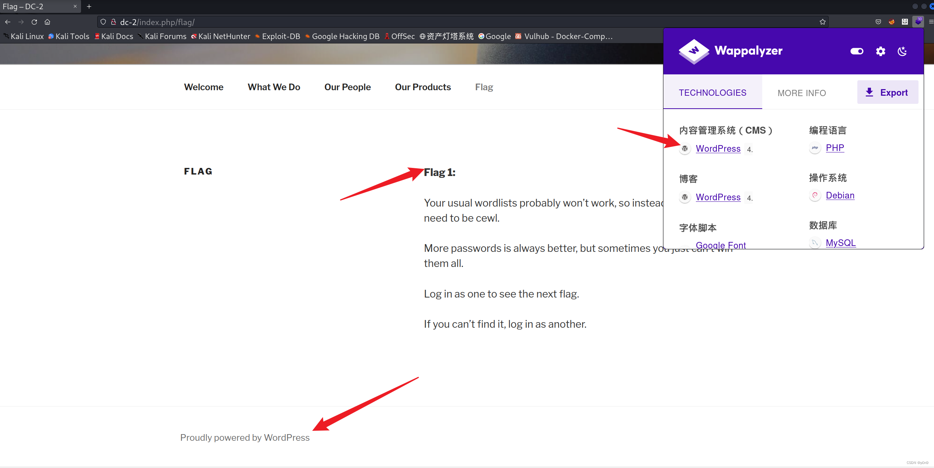Open a new browser tab
This screenshot has height=468, width=934.
pos(89,7)
